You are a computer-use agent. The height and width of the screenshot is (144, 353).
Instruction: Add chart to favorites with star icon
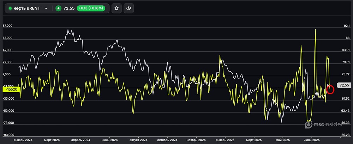pos(116,8)
